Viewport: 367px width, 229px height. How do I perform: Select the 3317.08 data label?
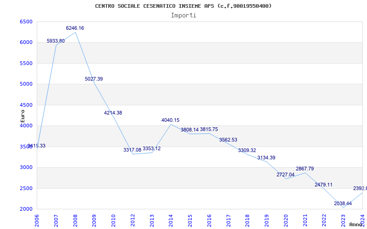pyautogui.click(x=133, y=150)
